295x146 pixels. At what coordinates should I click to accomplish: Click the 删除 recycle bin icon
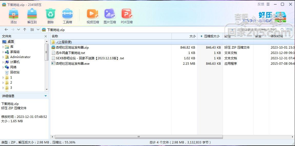(x=51, y=14)
